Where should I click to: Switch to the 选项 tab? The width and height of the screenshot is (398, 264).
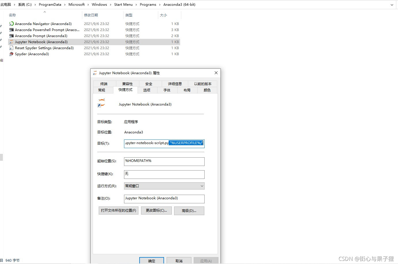[147, 90]
